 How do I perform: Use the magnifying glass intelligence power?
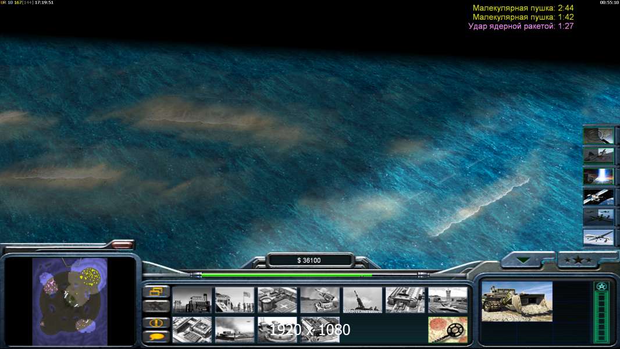coord(598,136)
